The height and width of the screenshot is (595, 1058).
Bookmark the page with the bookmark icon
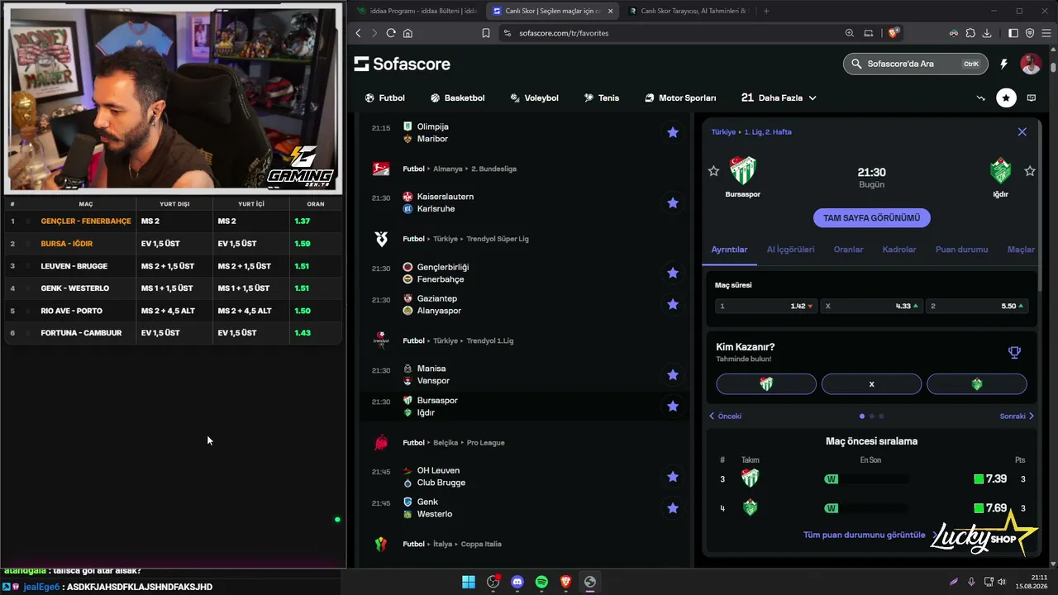486,33
